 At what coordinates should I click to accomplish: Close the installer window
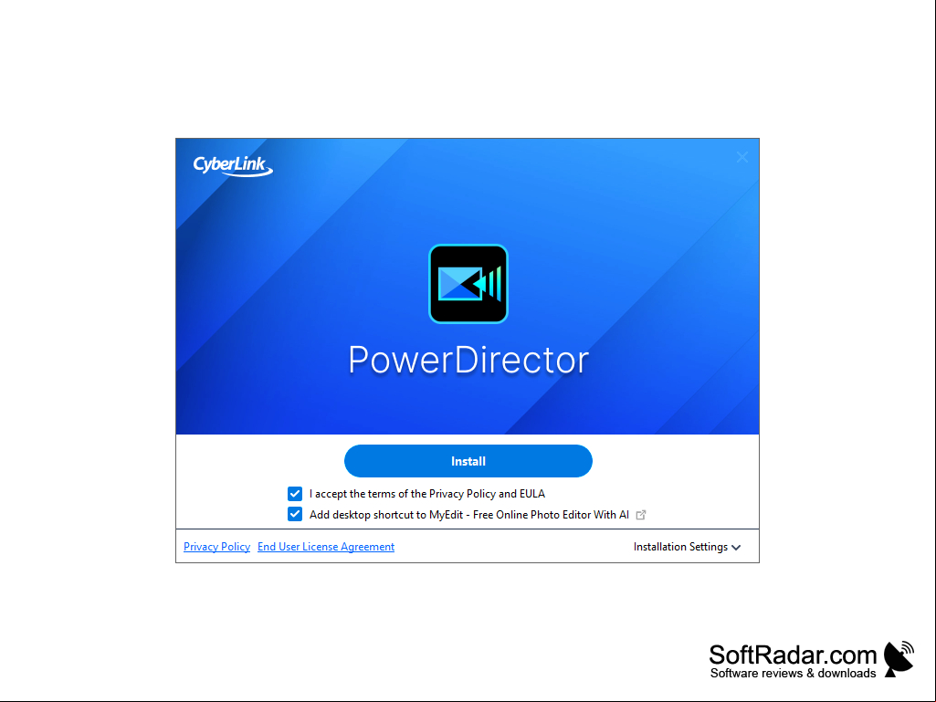pos(742,157)
